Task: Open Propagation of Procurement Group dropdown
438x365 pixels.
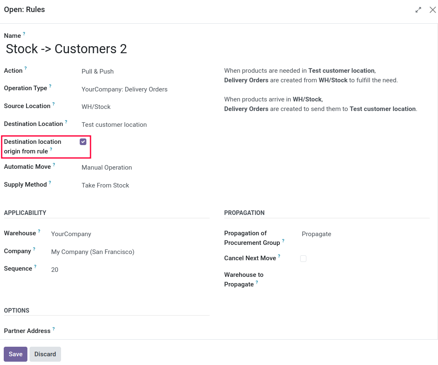Action: point(365,234)
